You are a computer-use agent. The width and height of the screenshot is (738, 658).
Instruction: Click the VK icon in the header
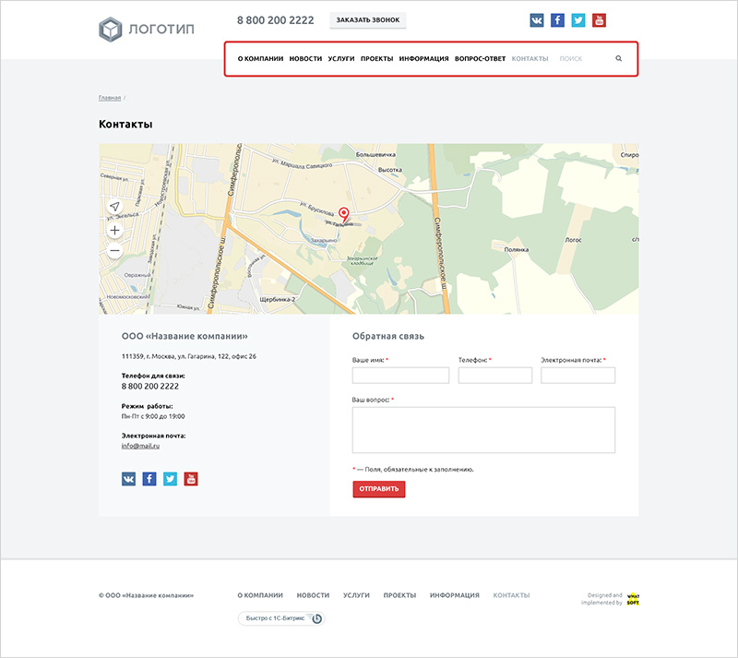pyautogui.click(x=537, y=20)
